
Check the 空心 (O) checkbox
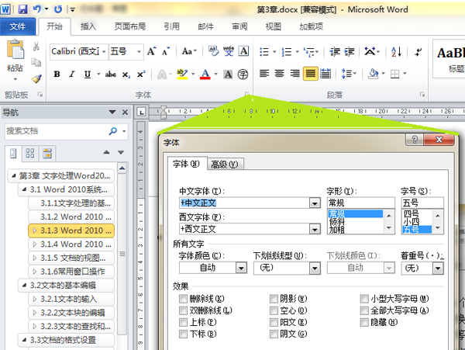[274, 310]
